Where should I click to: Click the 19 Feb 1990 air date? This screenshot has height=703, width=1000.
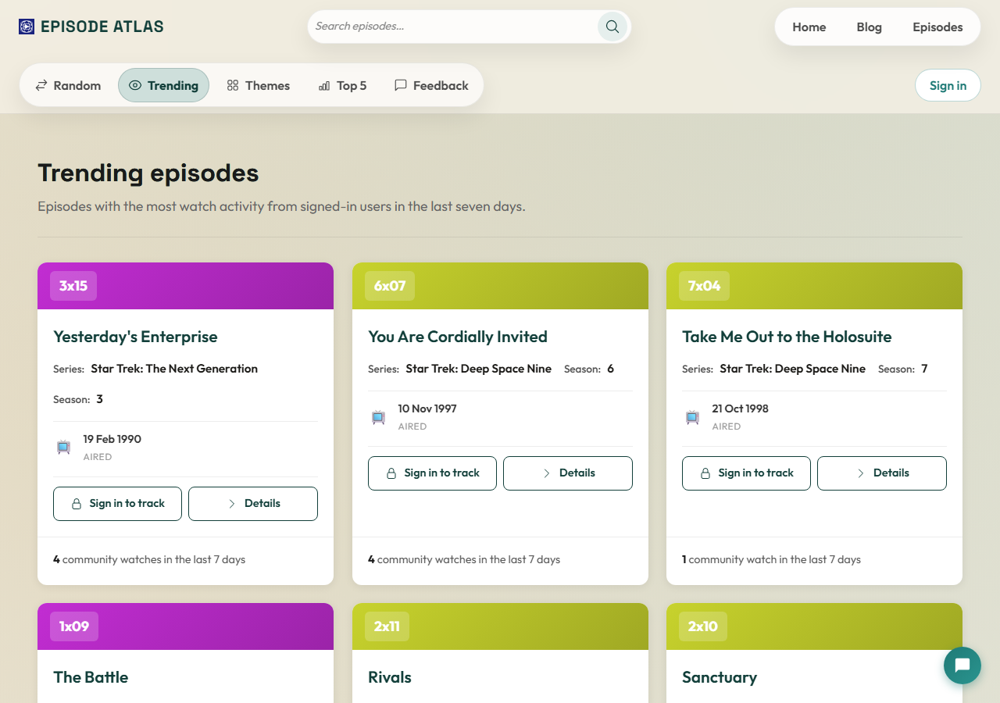coord(112,439)
